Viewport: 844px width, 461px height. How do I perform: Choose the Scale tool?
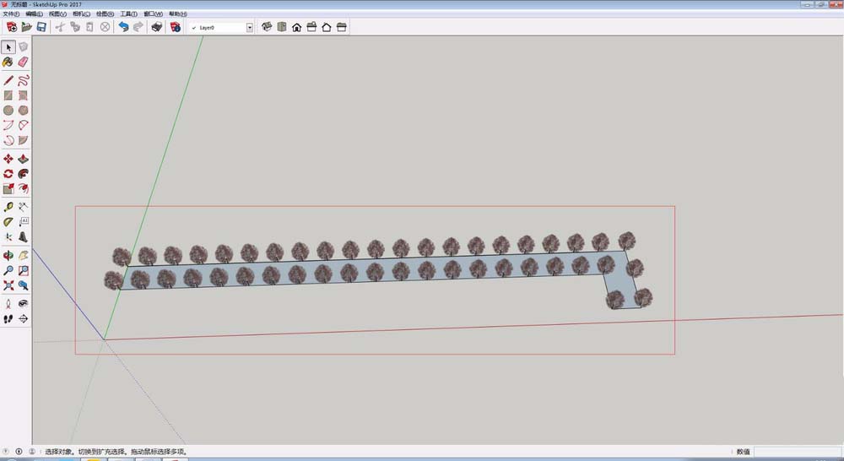pos(8,188)
